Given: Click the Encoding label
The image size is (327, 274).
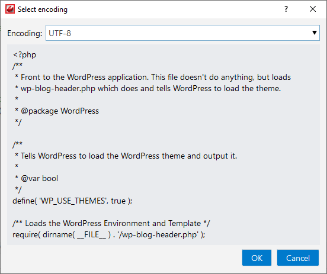Looking at the screenshot, I should [x=25, y=33].
